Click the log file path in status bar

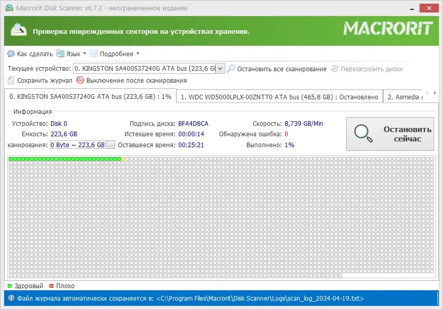point(260,298)
